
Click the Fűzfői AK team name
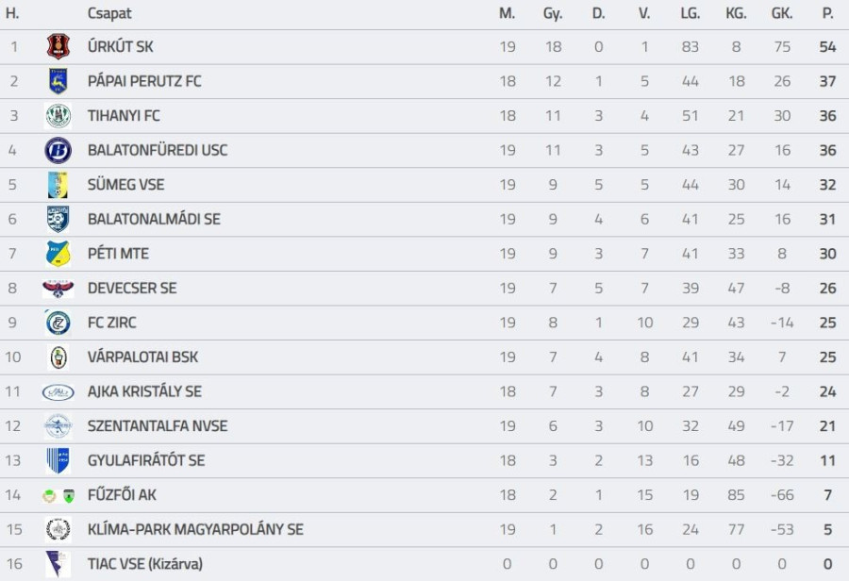coord(125,495)
